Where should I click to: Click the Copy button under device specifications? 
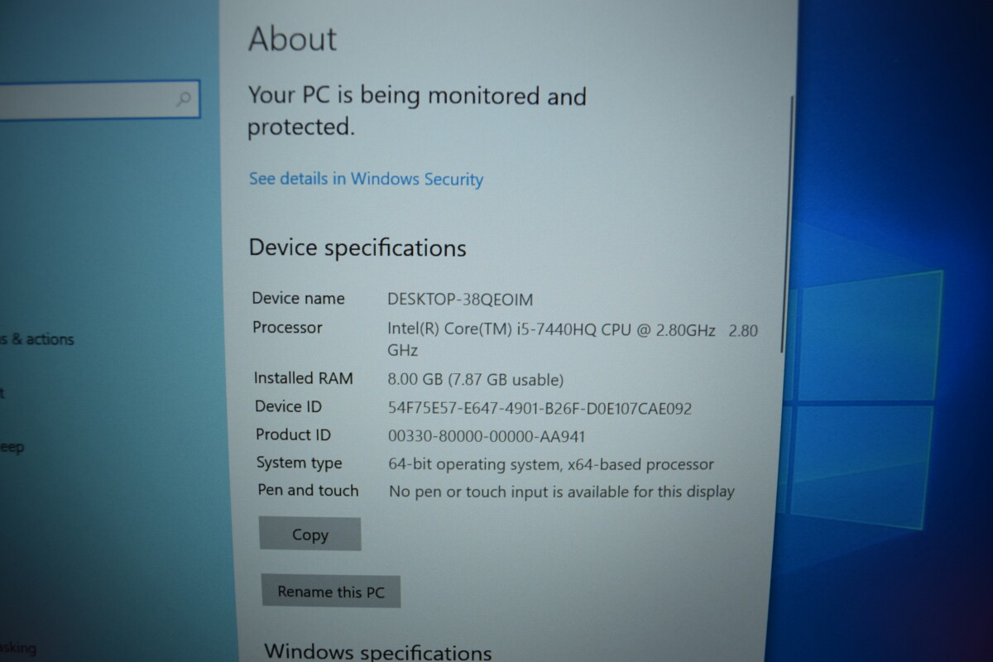(x=310, y=535)
